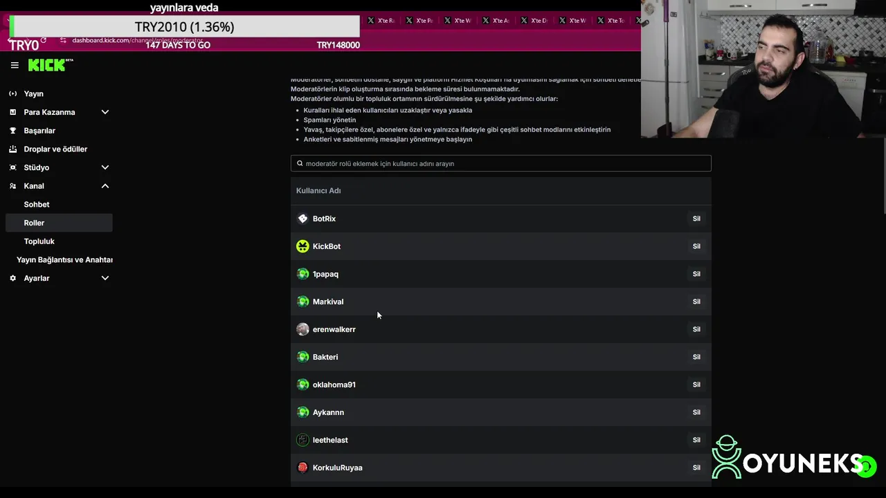This screenshot has height=498, width=886.
Task: Click the search magnifier icon
Action: 300,163
